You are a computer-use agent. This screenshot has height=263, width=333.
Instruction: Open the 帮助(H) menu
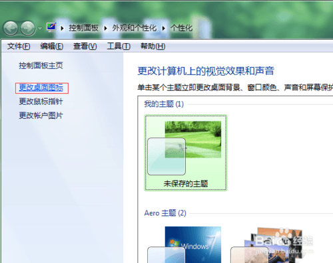[x=153, y=46]
